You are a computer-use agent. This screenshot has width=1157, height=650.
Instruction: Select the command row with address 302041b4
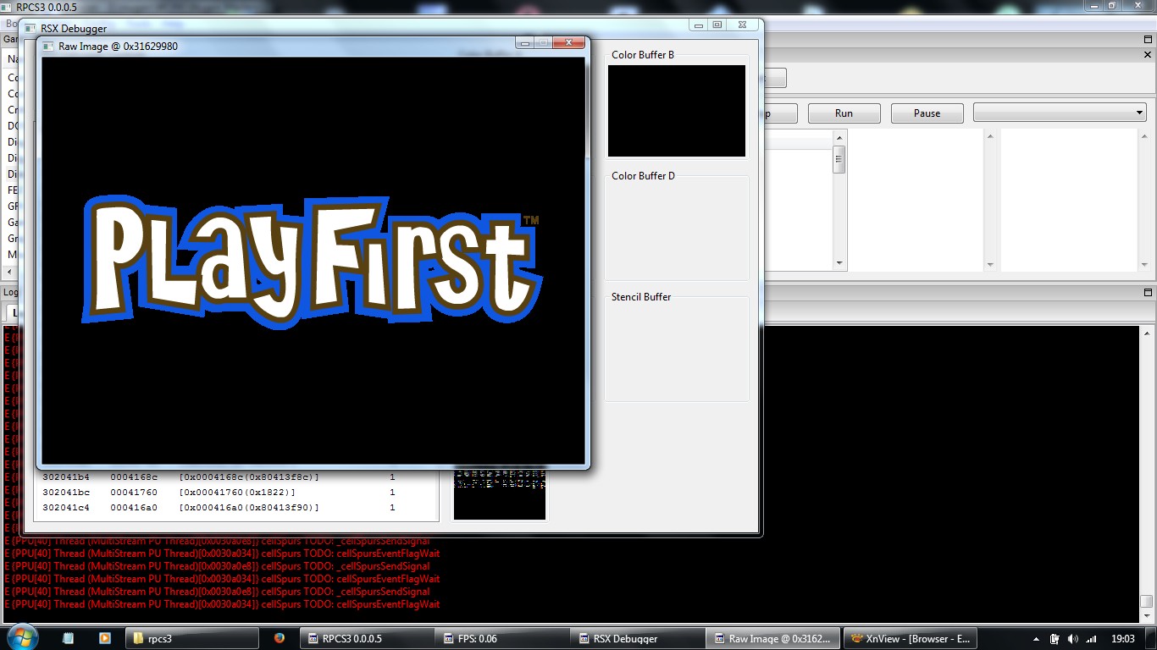pyautogui.click(x=237, y=476)
